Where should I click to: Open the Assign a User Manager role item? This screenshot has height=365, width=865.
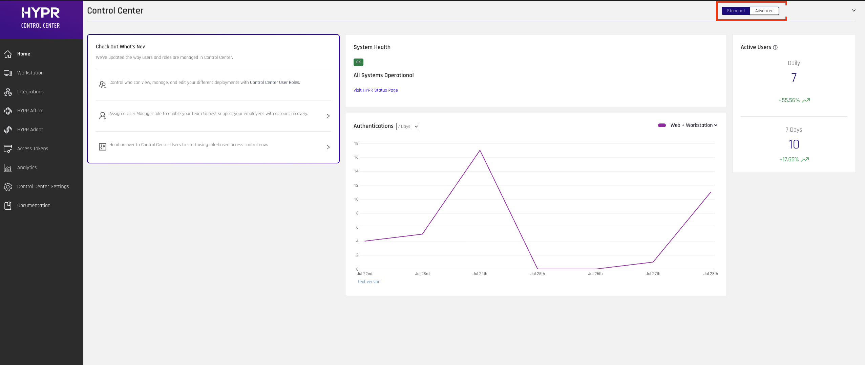(x=213, y=116)
